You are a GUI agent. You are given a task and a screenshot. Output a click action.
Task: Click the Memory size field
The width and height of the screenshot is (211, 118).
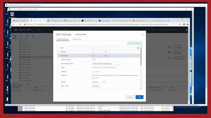[97, 52]
